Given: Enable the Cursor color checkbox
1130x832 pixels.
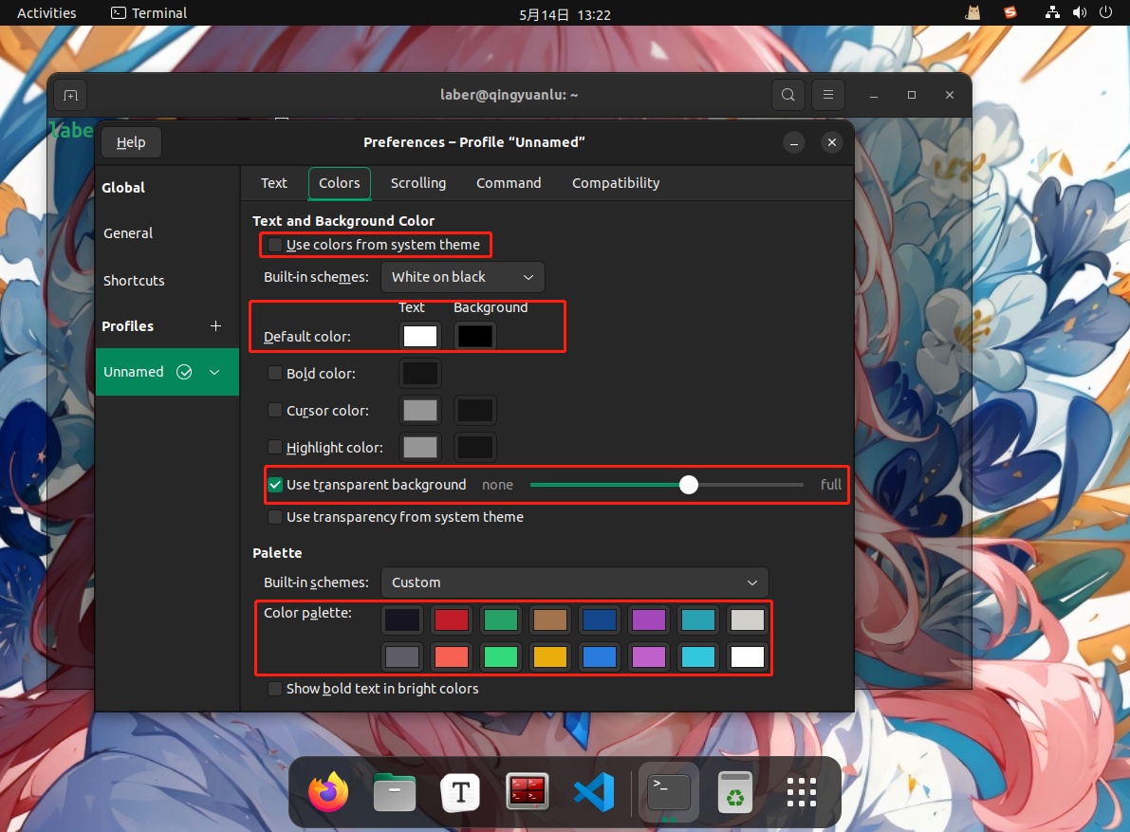Looking at the screenshot, I should [274, 410].
